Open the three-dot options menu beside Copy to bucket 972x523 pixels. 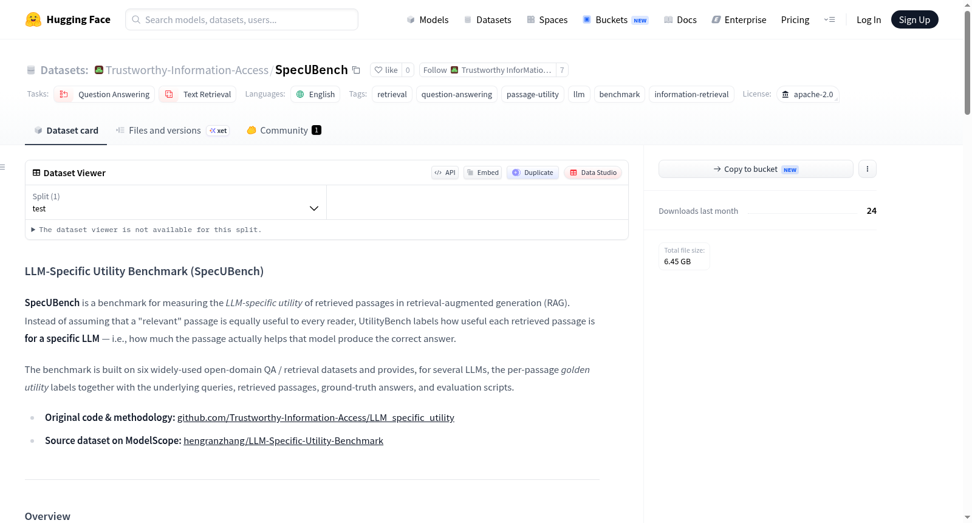point(868,169)
